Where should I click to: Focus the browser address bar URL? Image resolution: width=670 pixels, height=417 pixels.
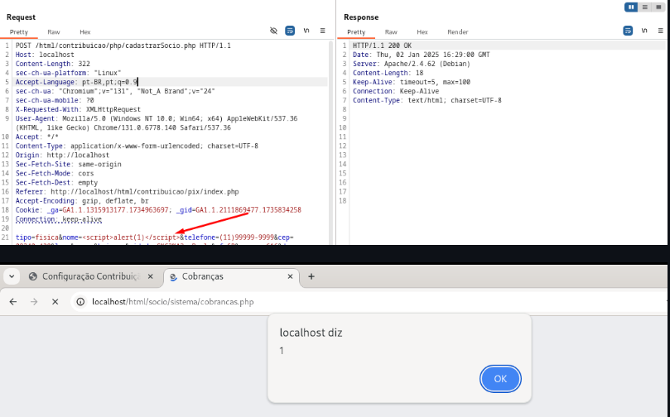(173, 302)
